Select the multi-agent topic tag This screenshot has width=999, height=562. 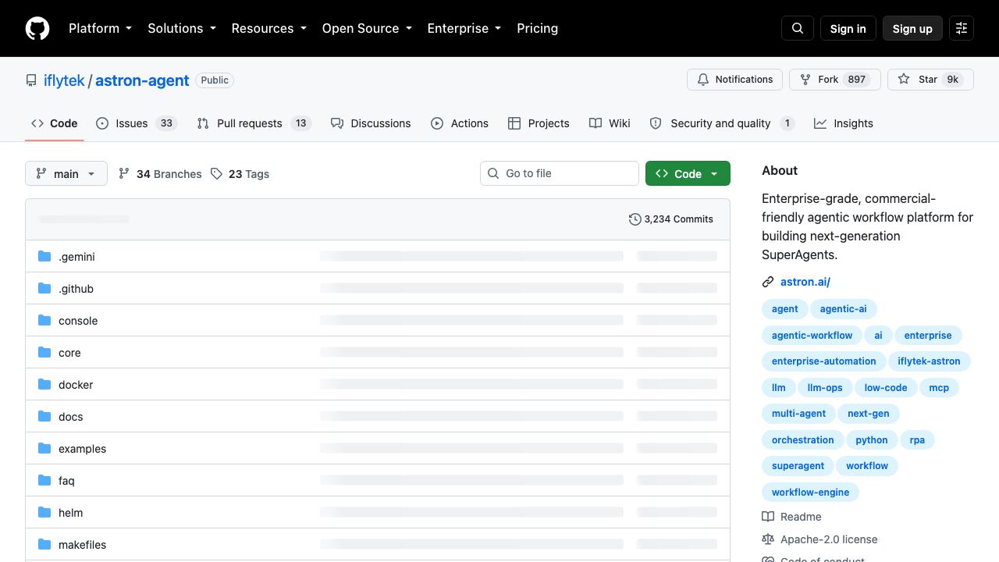click(798, 414)
